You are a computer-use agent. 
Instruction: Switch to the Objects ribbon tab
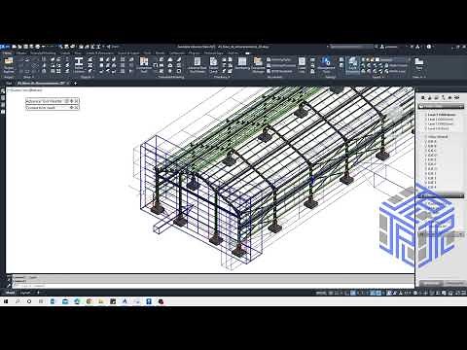pos(21,52)
